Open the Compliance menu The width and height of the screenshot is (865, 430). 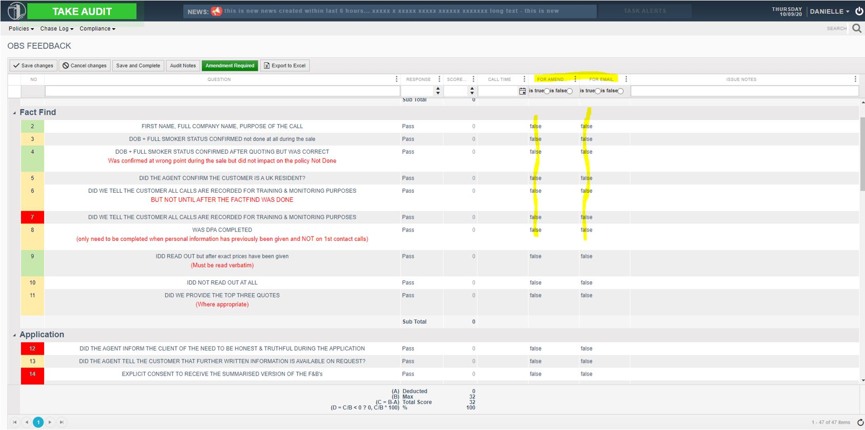coord(97,29)
